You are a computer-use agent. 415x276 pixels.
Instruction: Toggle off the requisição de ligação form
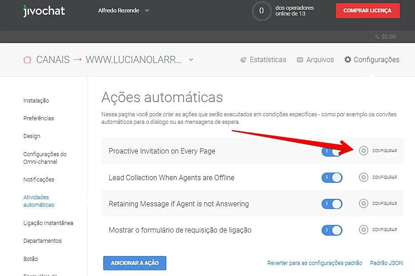(x=332, y=230)
